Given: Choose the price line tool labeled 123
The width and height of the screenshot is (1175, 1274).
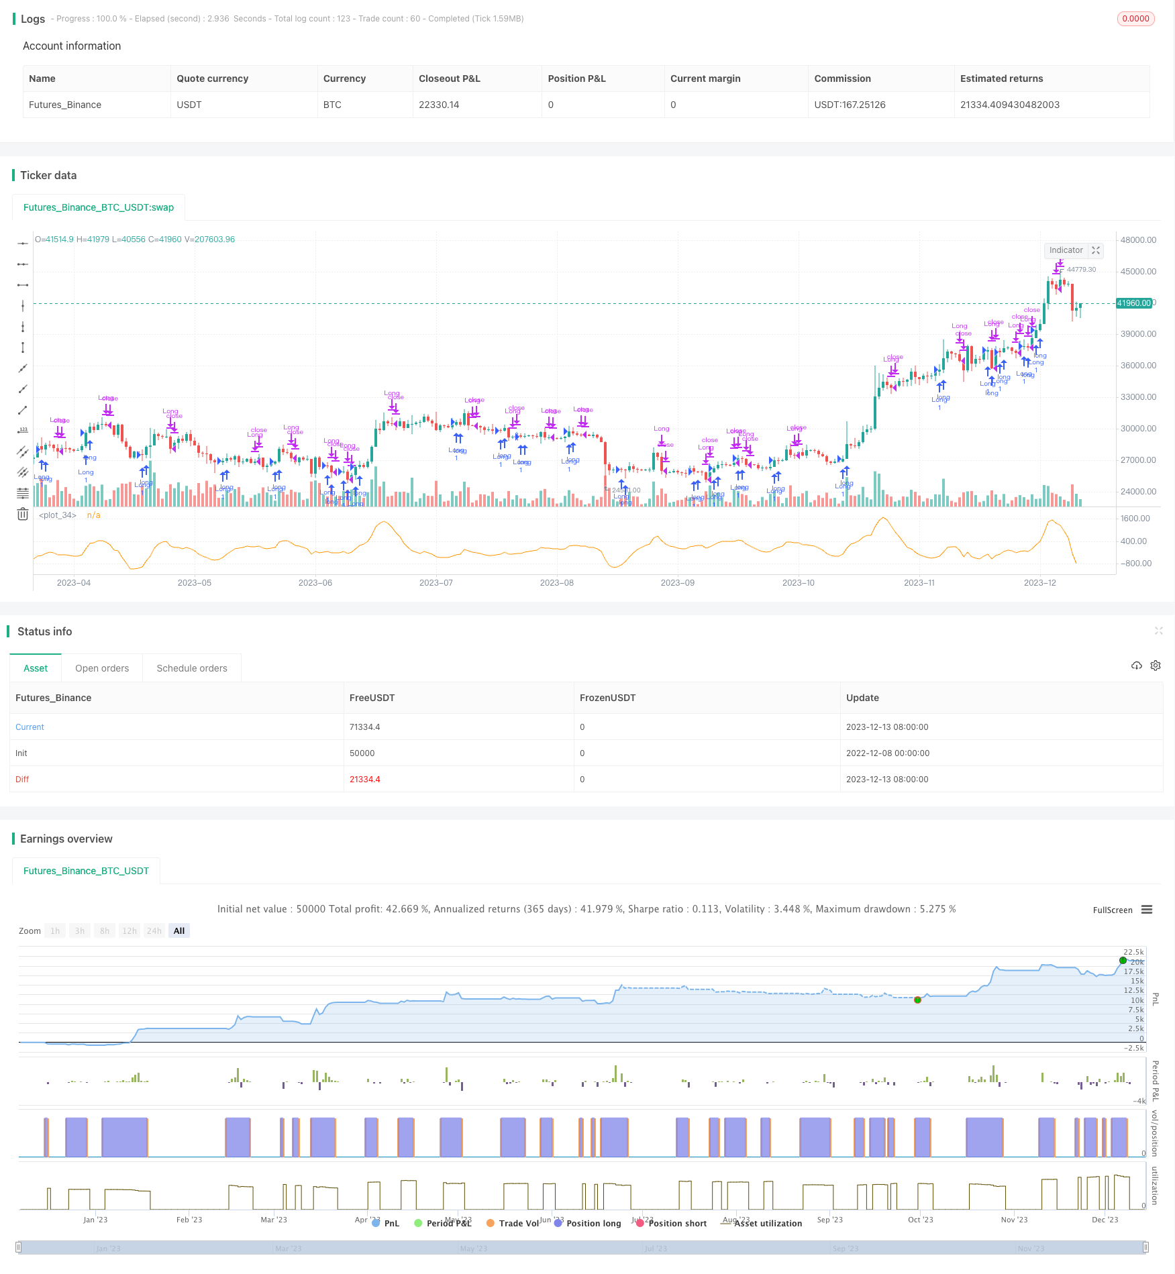Looking at the screenshot, I should (x=23, y=431).
